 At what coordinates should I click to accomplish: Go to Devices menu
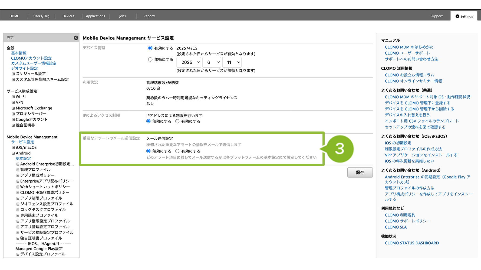coord(68,16)
